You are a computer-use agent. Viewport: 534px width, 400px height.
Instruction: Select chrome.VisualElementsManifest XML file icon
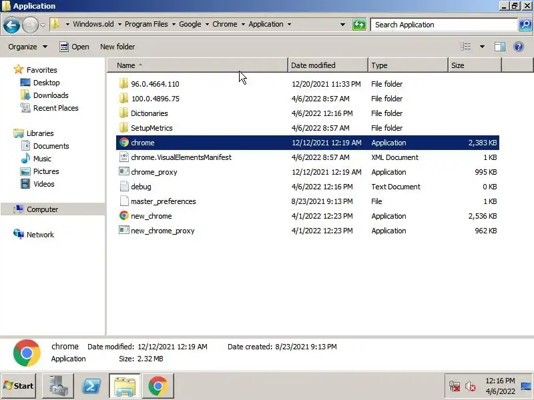click(124, 157)
